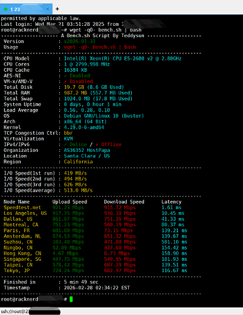Click I/O 3rd run value '626 MB/s'

75,185
